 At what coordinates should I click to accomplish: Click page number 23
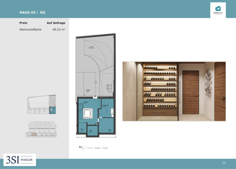coord(224,163)
